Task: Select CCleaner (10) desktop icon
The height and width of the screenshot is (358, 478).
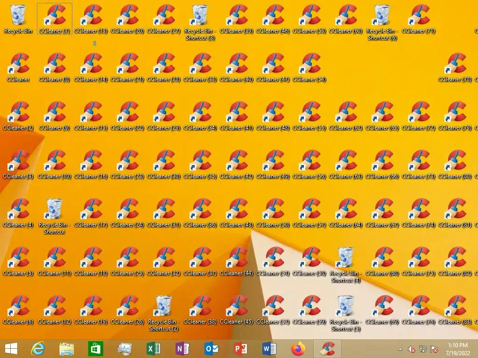Action: [54, 165]
